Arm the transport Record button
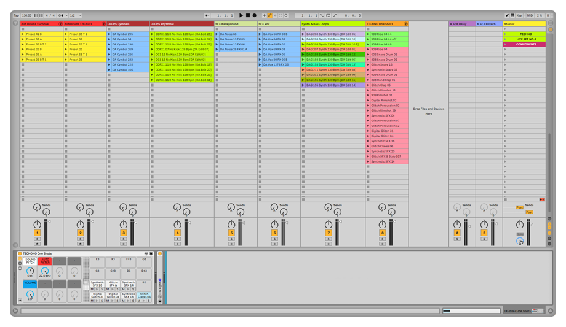Image resolution: width=566 pixels, height=327 pixels. (254, 15)
